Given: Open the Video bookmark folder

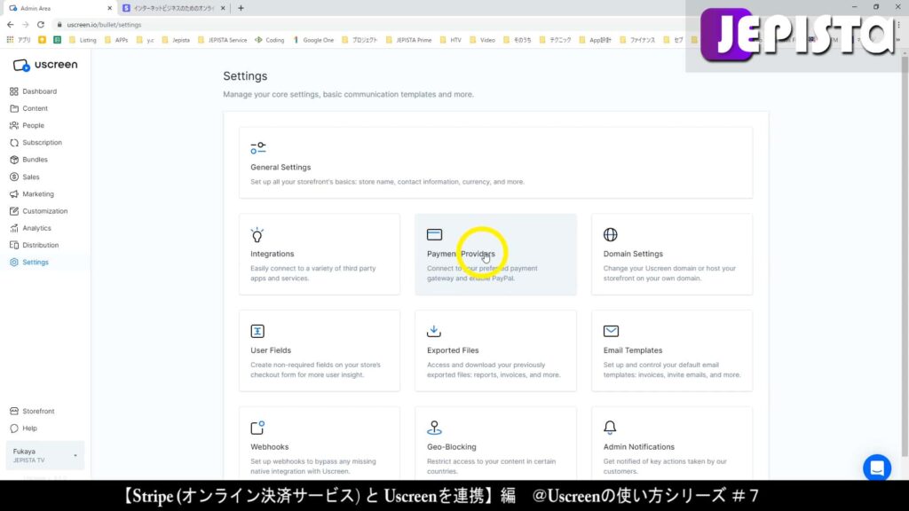Looking at the screenshot, I should [x=482, y=40].
